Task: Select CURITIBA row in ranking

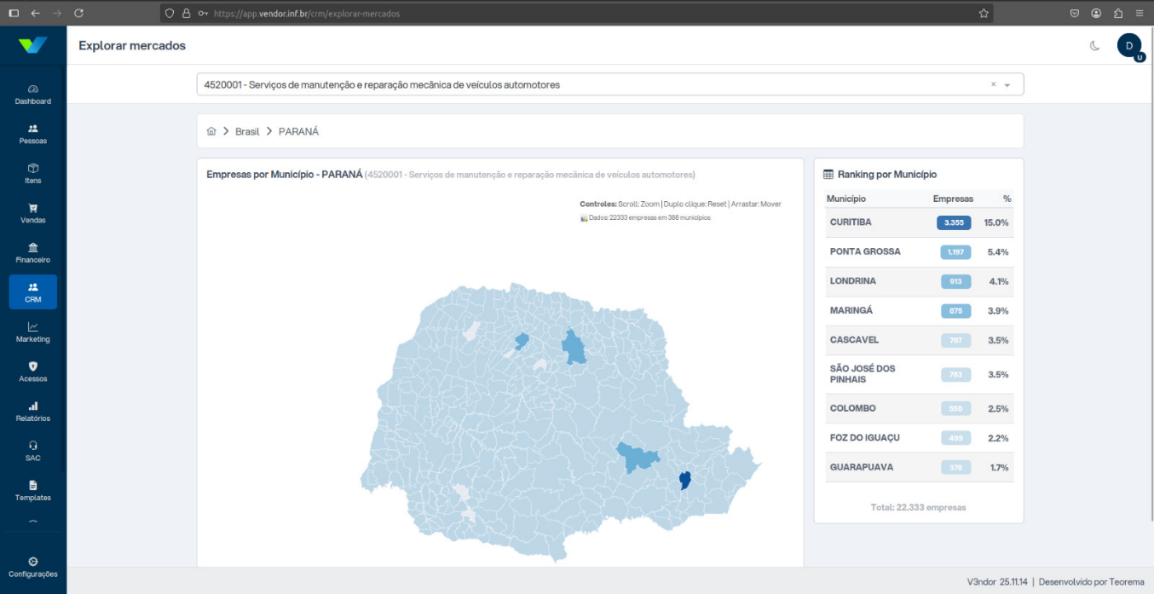Action: tap(919, 222)
